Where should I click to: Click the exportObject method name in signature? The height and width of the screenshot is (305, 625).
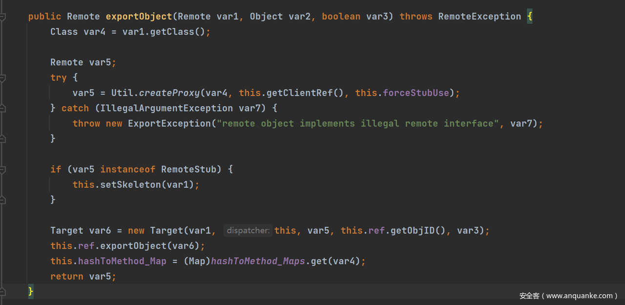point(139,17)
